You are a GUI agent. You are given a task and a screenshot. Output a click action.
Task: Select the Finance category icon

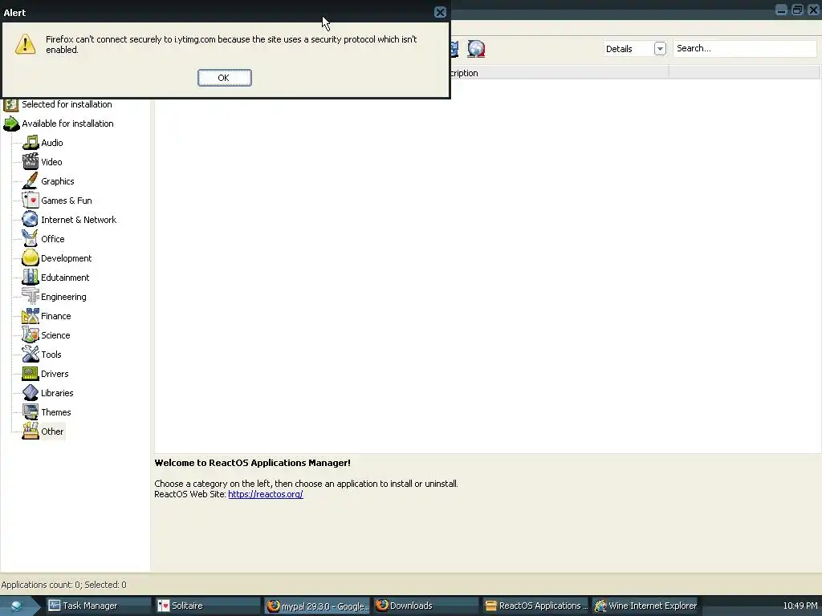[x=31, y=316]
